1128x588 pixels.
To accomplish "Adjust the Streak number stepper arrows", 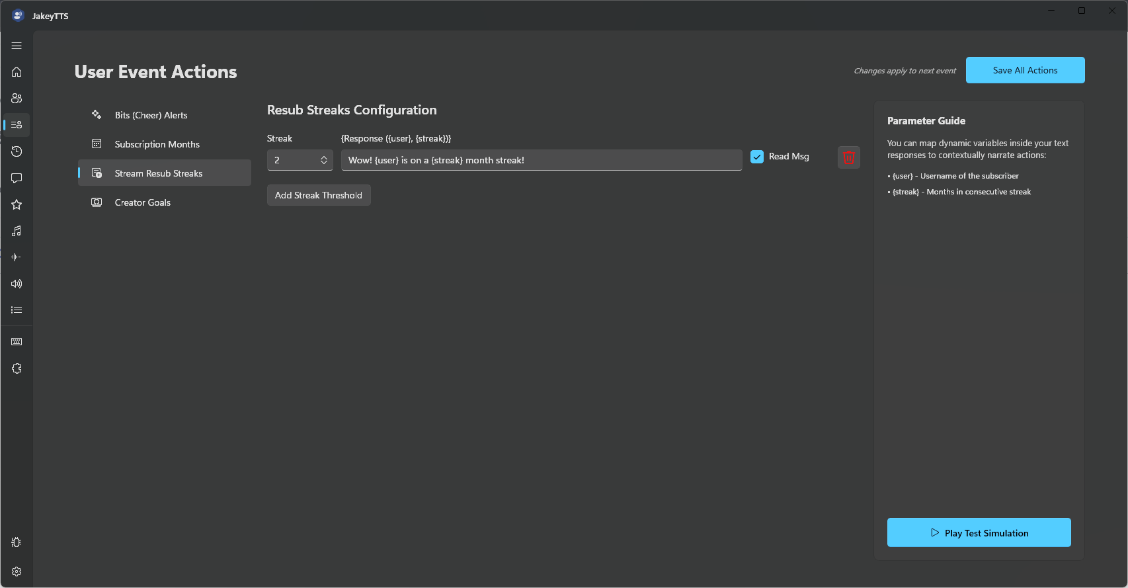I will point(324,160).
